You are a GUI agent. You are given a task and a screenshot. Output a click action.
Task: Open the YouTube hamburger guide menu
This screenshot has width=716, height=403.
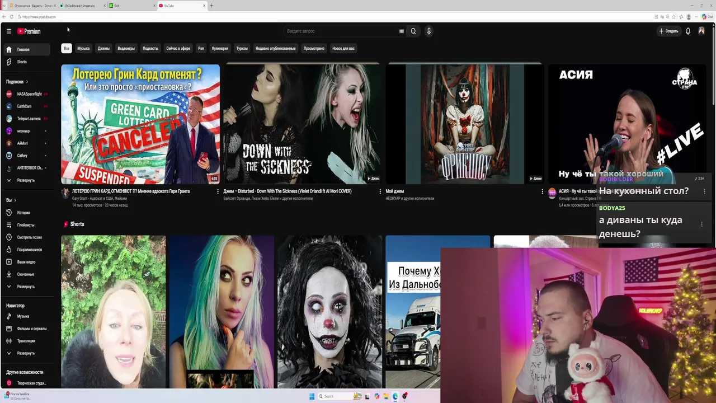click(x=9, y=31)
